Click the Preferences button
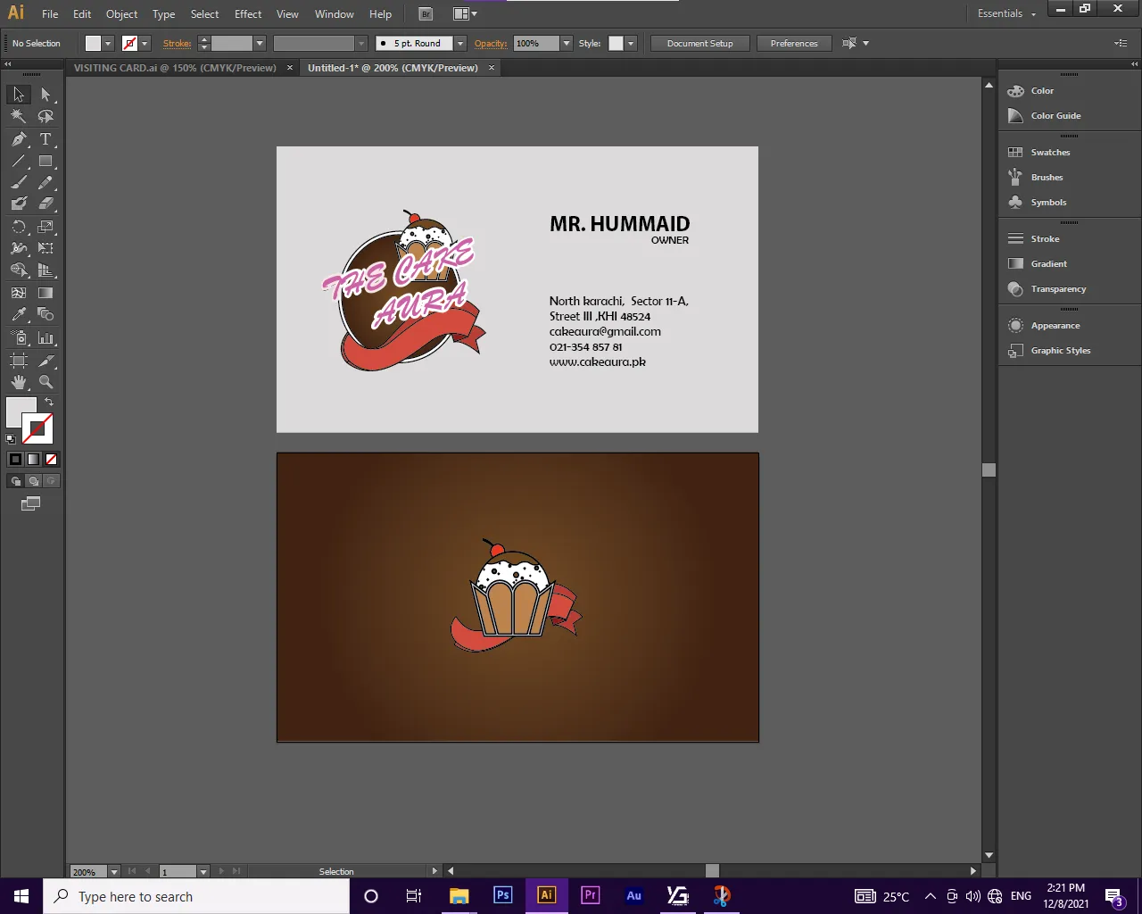This screenshot has height=914, width=1142. click(794, 44)
